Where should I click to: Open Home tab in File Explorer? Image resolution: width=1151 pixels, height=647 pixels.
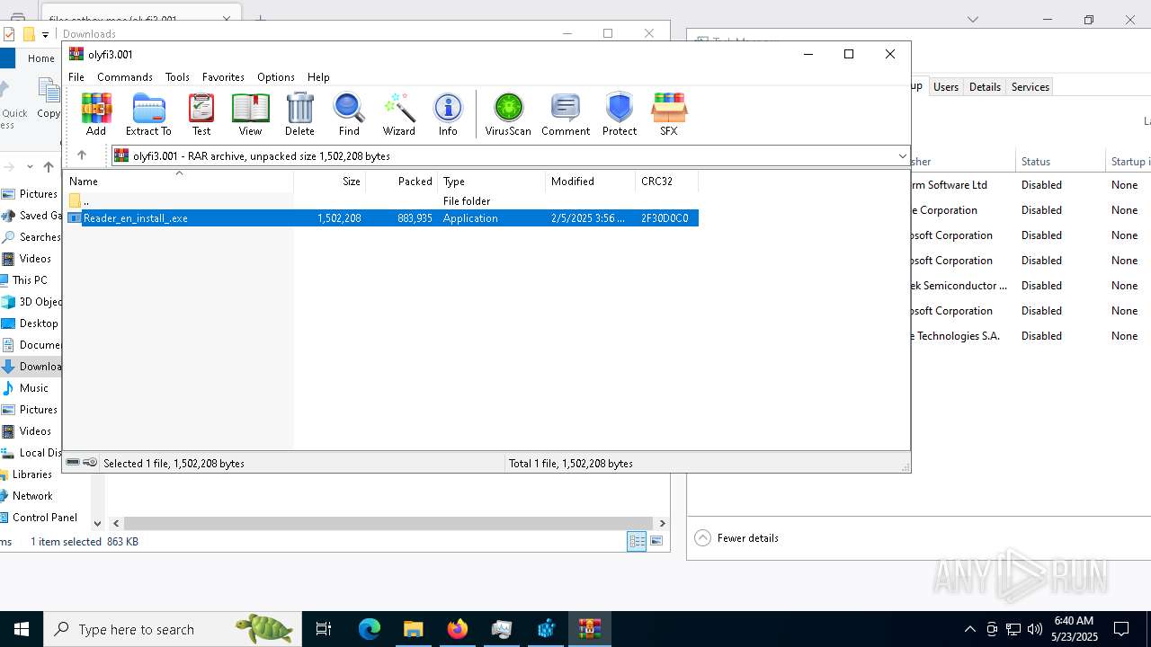tap(40, 58)
